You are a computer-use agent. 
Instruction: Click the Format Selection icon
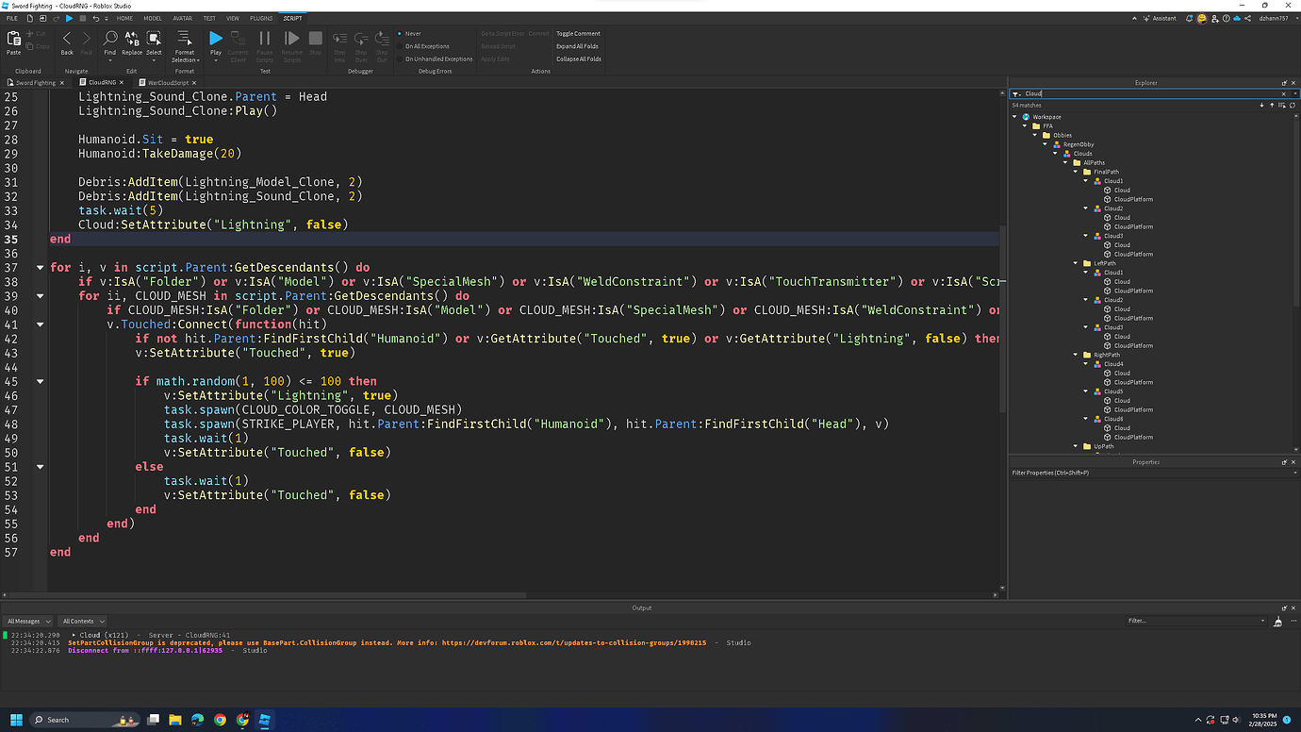(185, 39)
